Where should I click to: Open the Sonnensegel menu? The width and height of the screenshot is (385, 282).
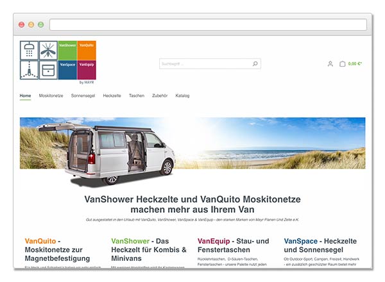tap(83, 95)
